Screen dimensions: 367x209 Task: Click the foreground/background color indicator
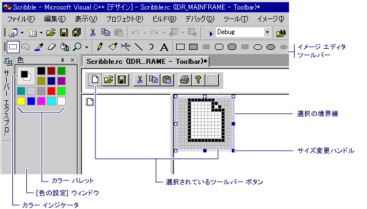pyautogui.click(x=26, y=76)
